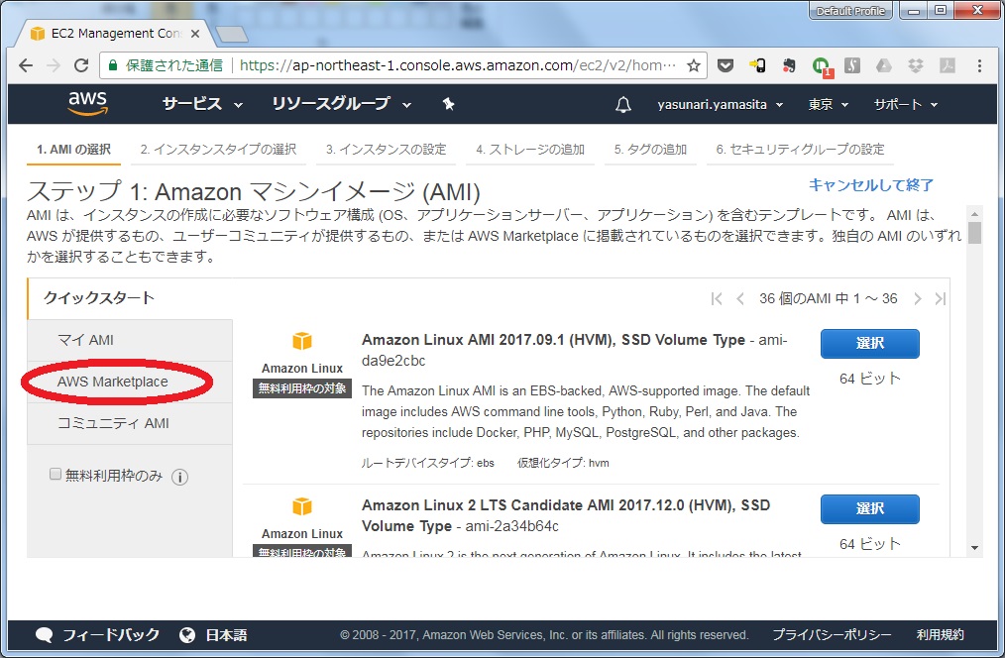Bookmark the page with the star icon

coord(694,65)
